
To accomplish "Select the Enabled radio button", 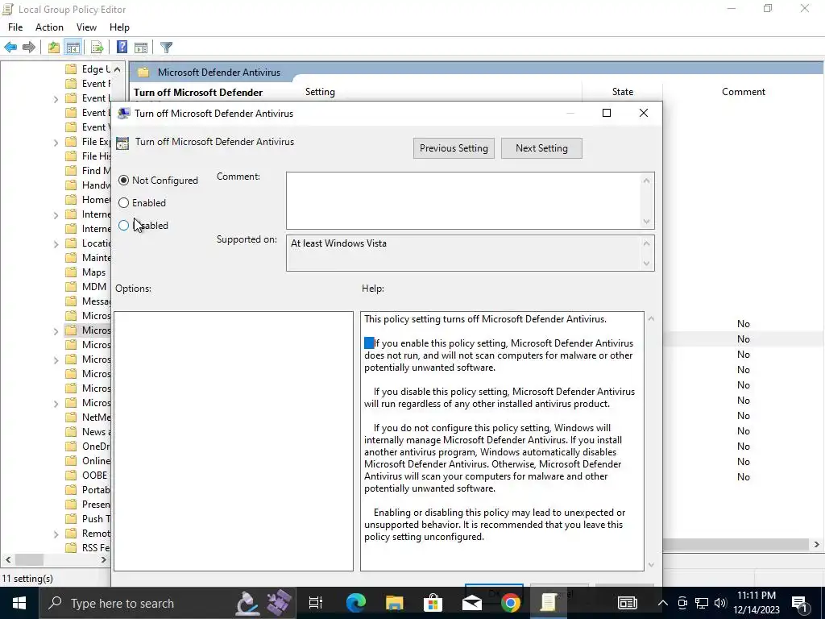I will pos(123,202).
